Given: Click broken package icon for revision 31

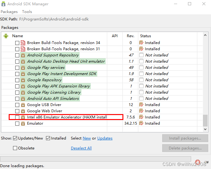Looking at the screenshot, I should pyautogui.click(x=23, y=49).
